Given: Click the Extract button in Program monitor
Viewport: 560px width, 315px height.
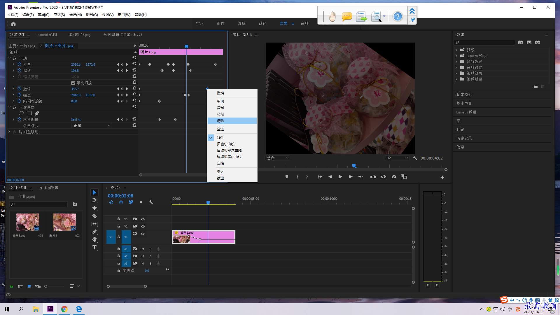Looking at the screenshot, I should 383,177.
